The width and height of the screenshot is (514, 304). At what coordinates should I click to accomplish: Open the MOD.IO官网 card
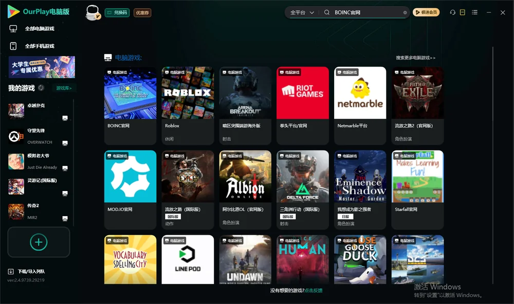pyautogui.click(x=130, y=189)
